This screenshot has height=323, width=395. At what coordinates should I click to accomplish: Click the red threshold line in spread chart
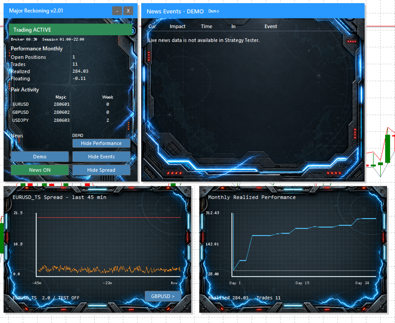pos(109,217)
